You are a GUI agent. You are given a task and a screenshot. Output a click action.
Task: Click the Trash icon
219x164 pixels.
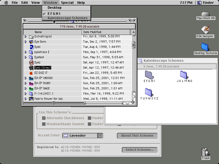pos(205,152)
